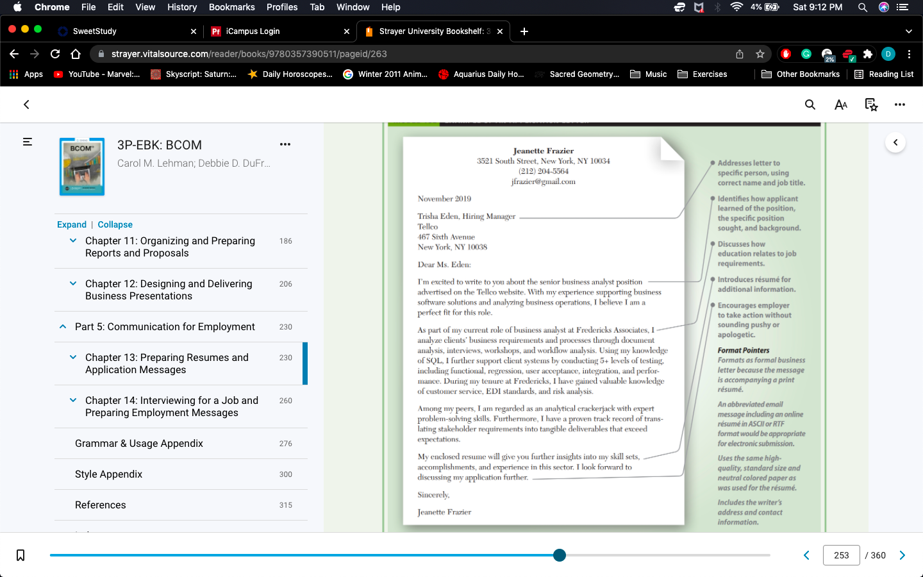Go to the next page arrow
This screenshot has height=577, width=923.
pos(902,555)
